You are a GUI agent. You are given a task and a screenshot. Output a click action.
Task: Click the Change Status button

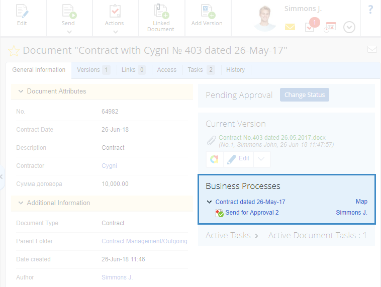click(305, 95)
